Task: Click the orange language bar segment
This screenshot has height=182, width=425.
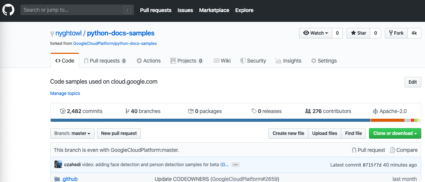Action: pos(388,120)
